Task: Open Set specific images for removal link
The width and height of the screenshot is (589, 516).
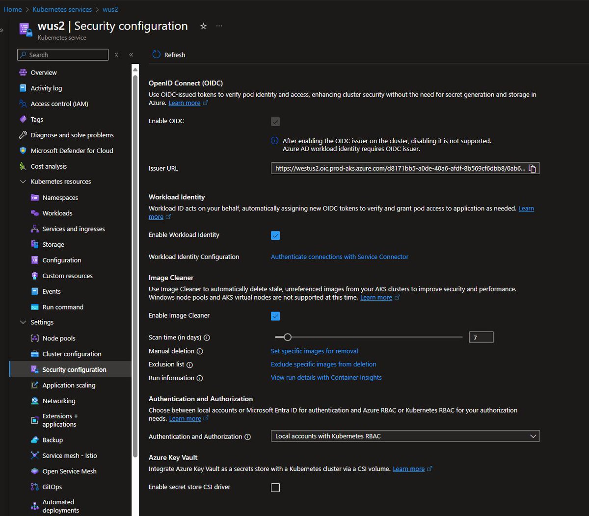Action: tap(315, 351)
